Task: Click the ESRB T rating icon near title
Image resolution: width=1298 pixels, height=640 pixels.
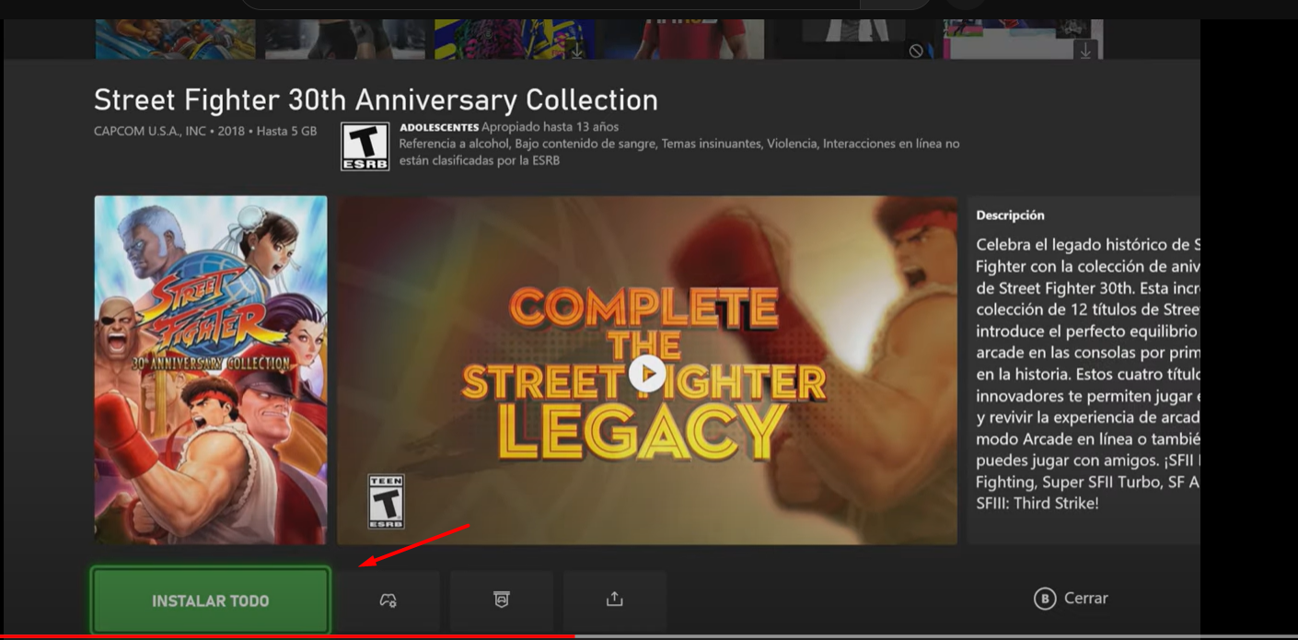Action: [365, 146]
